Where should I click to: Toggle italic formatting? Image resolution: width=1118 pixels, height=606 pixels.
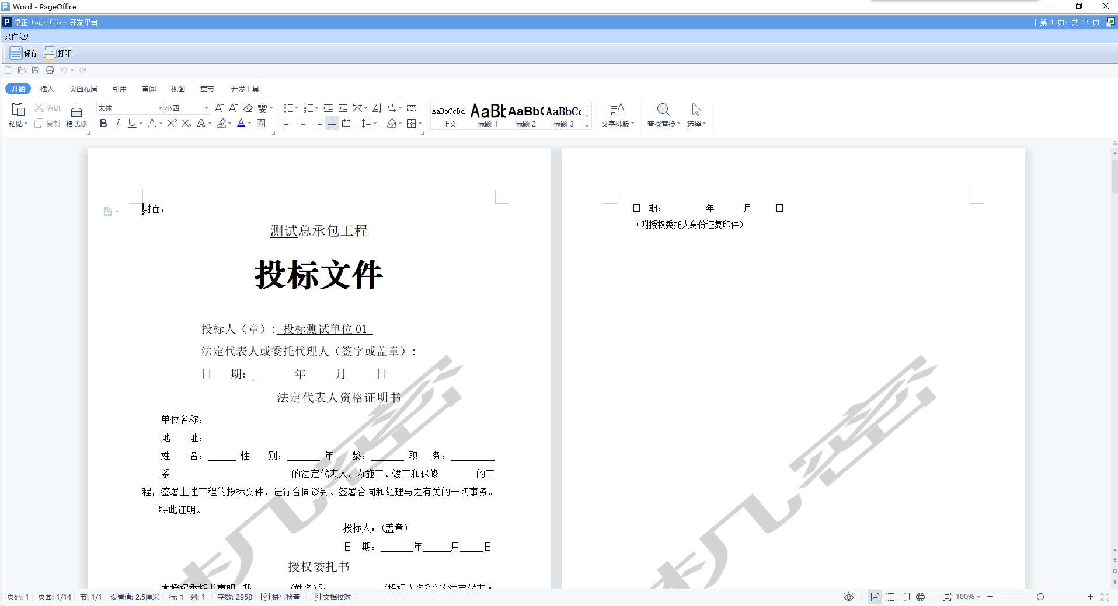click(x=118, y=123)
